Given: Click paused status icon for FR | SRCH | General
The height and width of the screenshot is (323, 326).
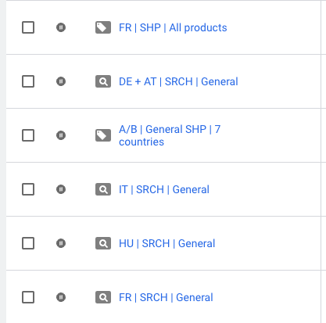Looking at the screenshot, I should pos(61,297).
